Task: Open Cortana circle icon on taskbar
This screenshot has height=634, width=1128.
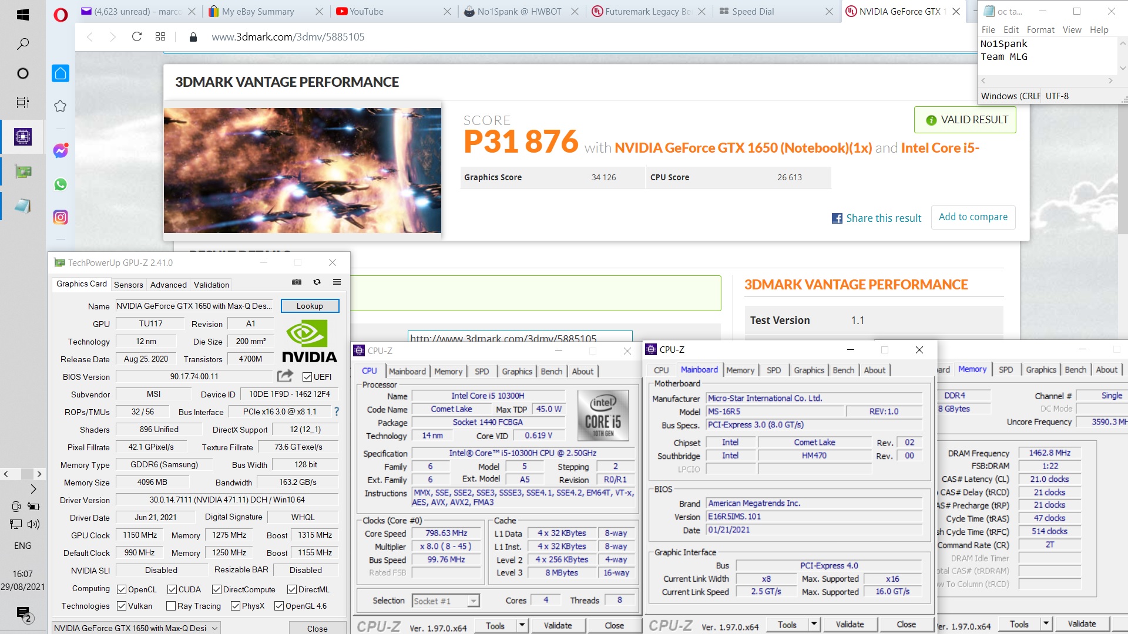Action: pos(23,73)
